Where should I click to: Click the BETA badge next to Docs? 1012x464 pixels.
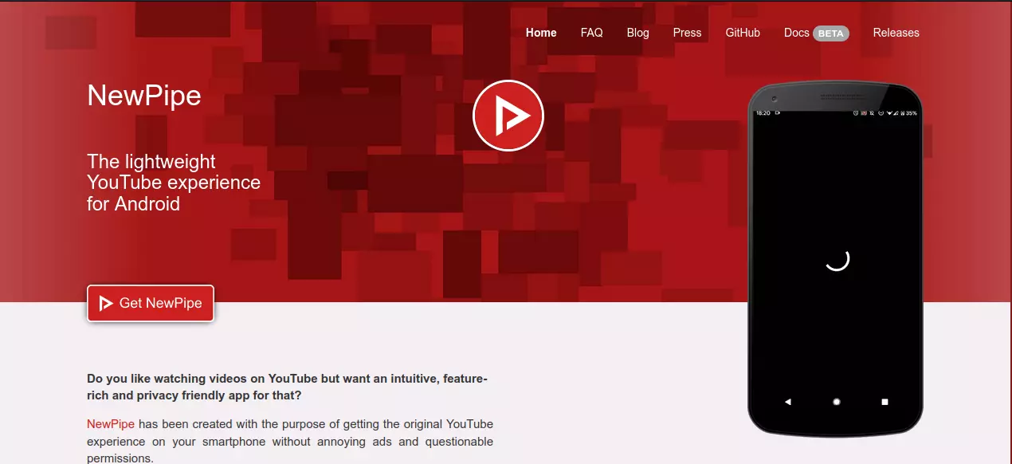click(x=831, y=33)
